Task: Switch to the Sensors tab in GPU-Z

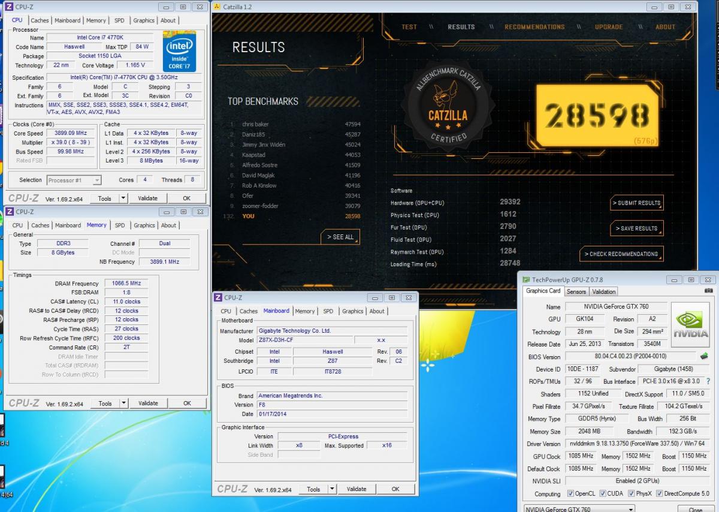Action: 576,291
